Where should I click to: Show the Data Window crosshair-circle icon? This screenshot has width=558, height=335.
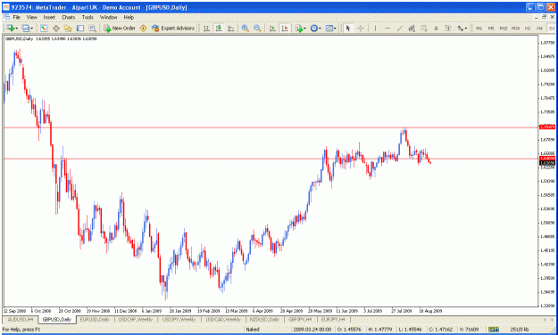56,28
